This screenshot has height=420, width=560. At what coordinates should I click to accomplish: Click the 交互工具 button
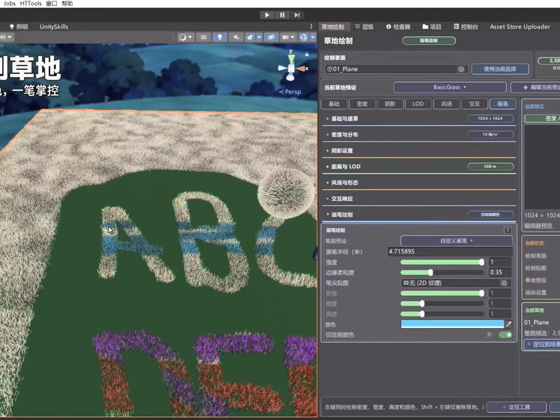tap(517, 407)
